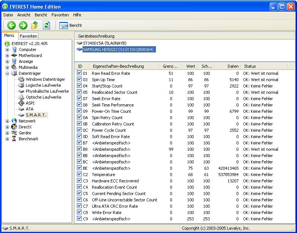Expand the Motherboard tree node
Viewport: 297px width, 233px height.
pos(7,55)
